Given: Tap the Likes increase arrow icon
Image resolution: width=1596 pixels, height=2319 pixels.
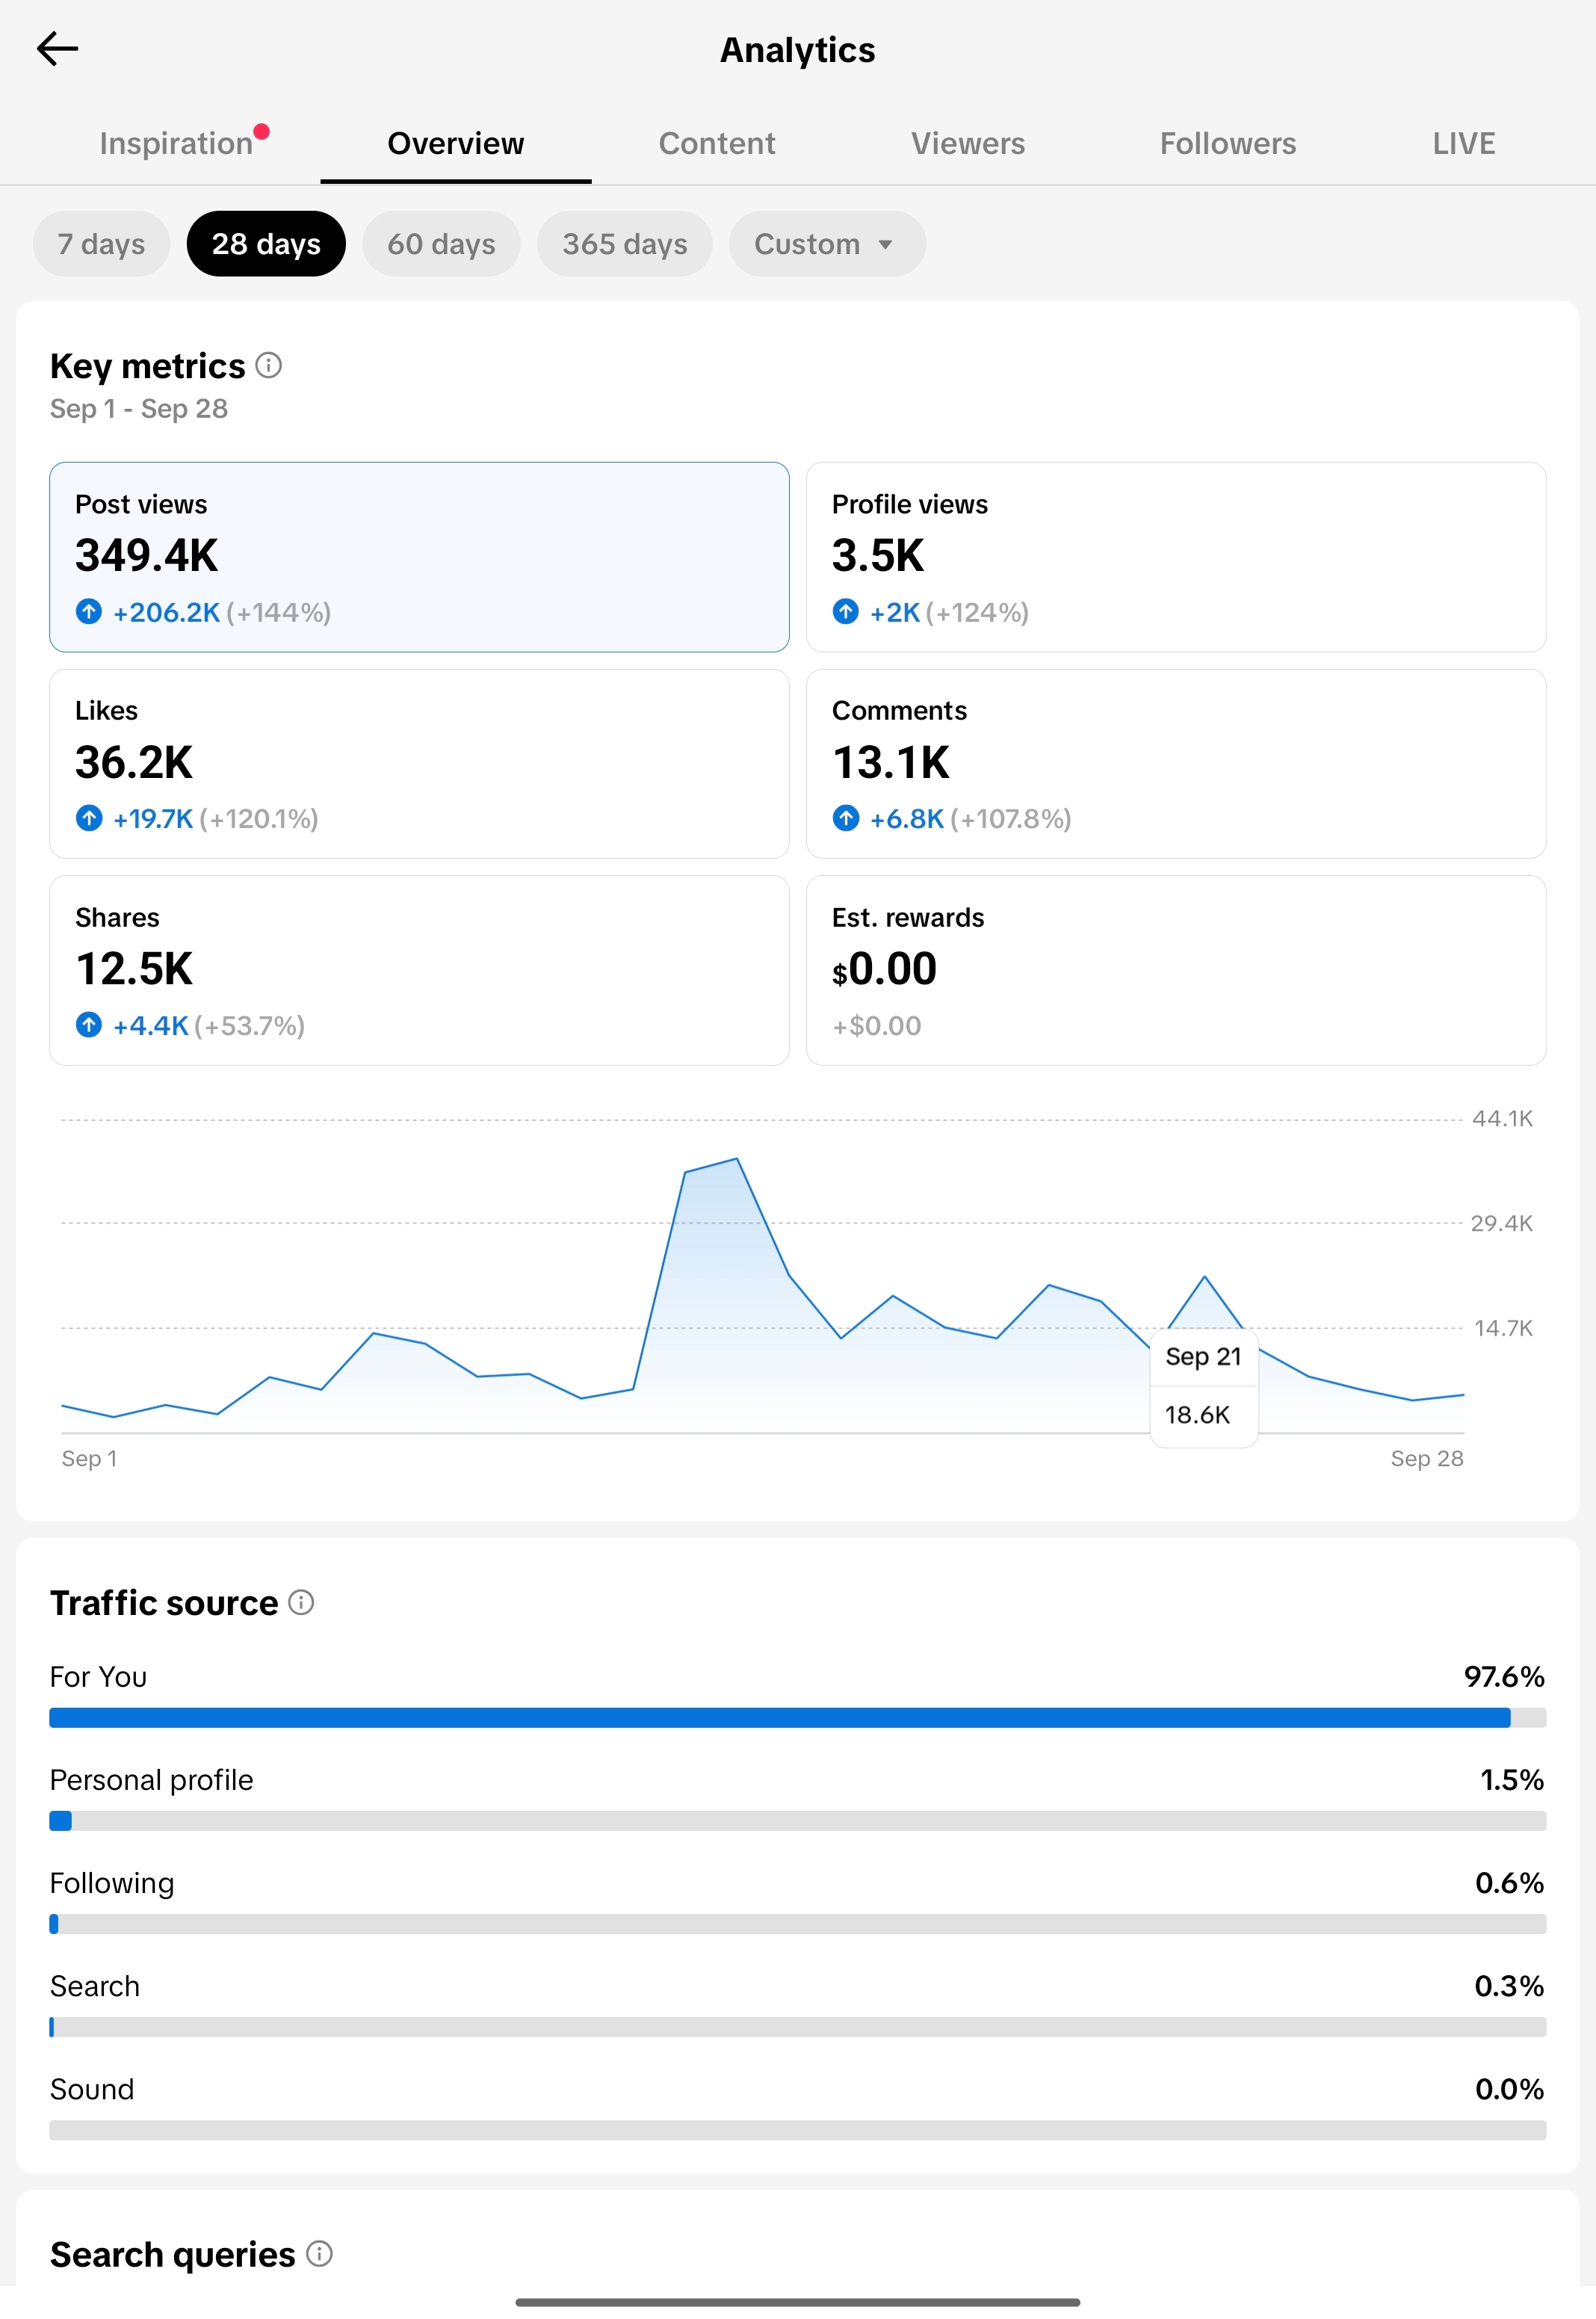Looking at the screenshot, I should pyautogui.click(x=89, y=818).
